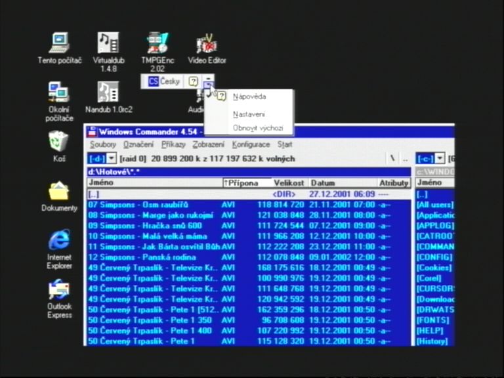Select the Video Editor desktop icon

[207, 48]
